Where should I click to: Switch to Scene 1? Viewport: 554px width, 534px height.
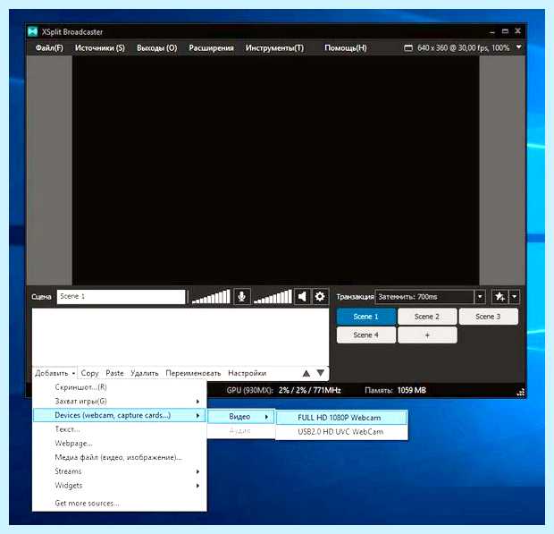(x=366, y=317)
